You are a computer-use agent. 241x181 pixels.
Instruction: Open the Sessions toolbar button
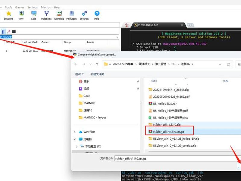point(8,16)
